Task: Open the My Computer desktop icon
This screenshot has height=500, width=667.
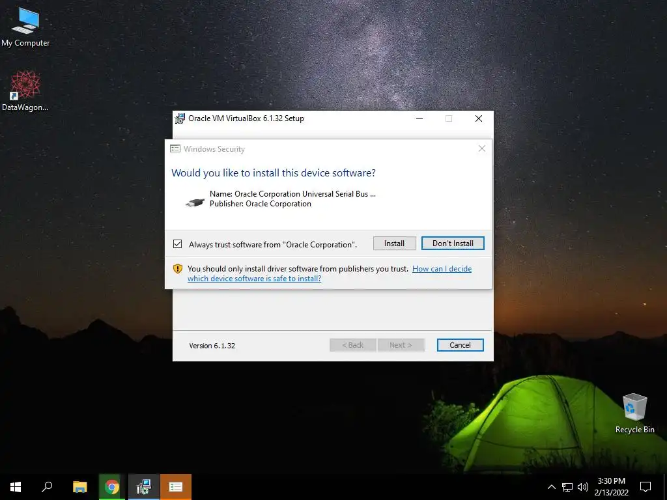Action: [25, 27]
